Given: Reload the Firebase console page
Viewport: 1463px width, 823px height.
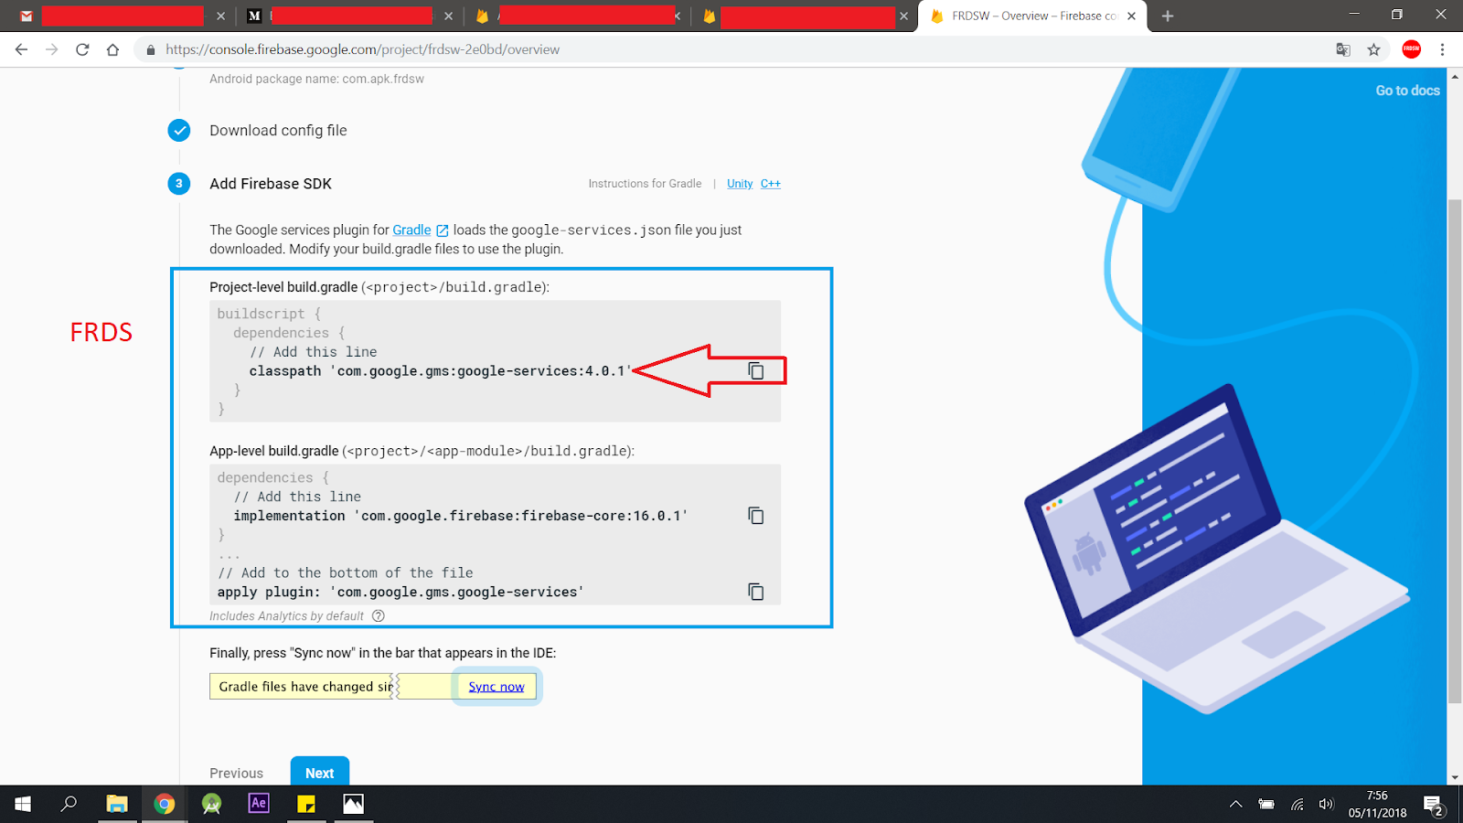Looking at the screenshot, I should 82,49.
